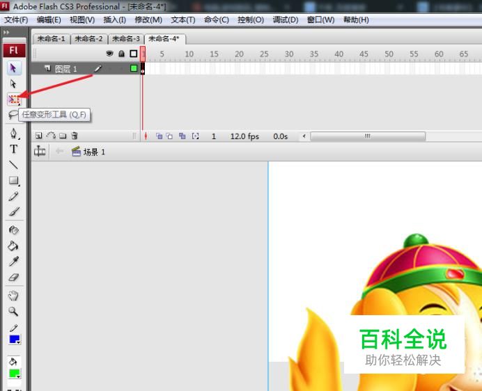
Task: Open the 文件(F) menu
Action: [x=16, y=20]
